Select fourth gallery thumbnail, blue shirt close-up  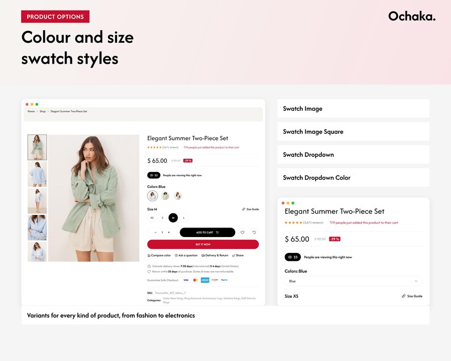[x=37, y=227]
